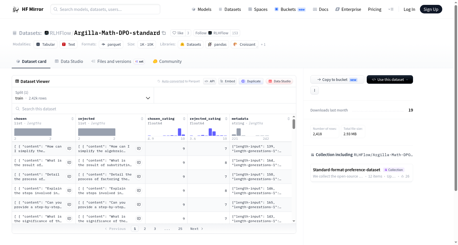
Task: Open the API button in Dataset Viewer
Action: (x=210, y=81)
